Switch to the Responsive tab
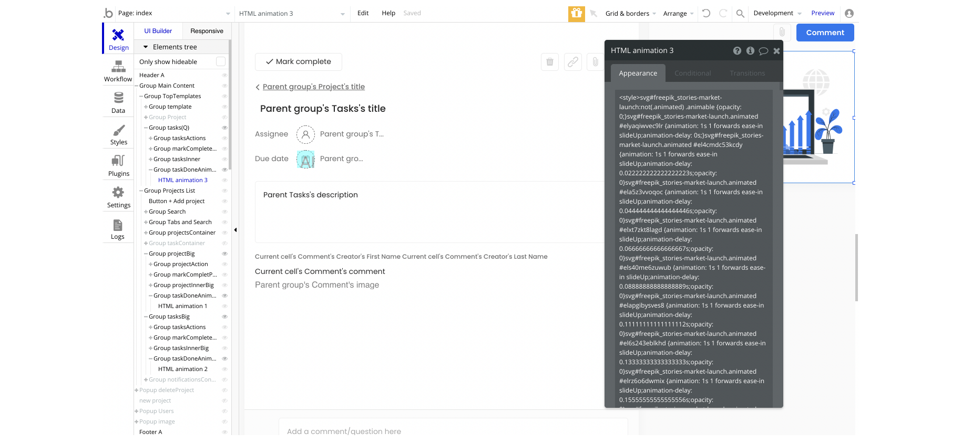962x444 pixels. pos(207,31)
